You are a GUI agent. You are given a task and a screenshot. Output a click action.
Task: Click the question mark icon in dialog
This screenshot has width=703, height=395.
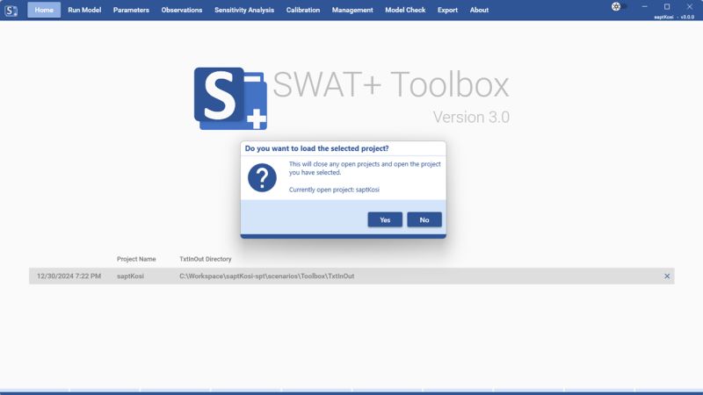tap(262, 178)
